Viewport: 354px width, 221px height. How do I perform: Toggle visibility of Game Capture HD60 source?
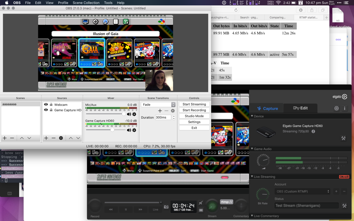pos(46,110)
